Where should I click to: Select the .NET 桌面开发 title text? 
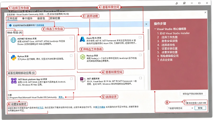tap(93, 79)
